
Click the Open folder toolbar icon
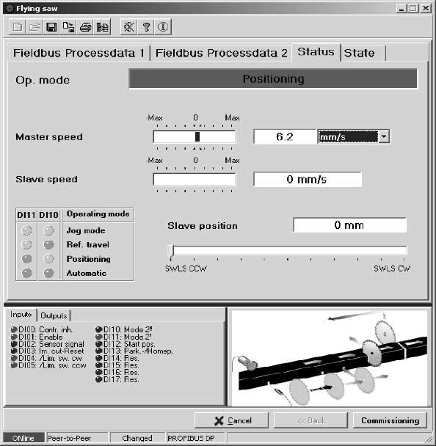(34, 27)
